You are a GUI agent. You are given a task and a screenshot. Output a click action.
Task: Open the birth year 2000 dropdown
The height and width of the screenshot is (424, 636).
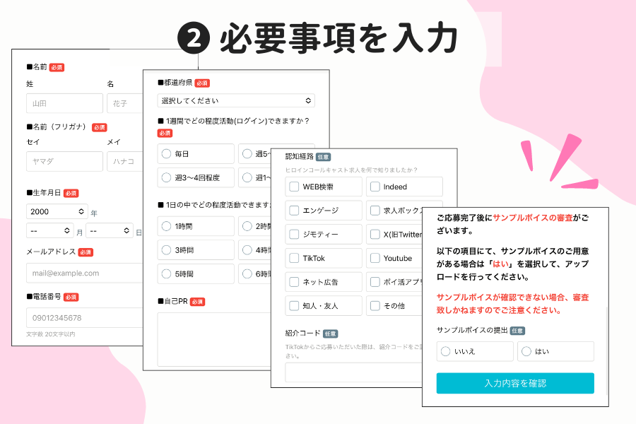point(57,211)
